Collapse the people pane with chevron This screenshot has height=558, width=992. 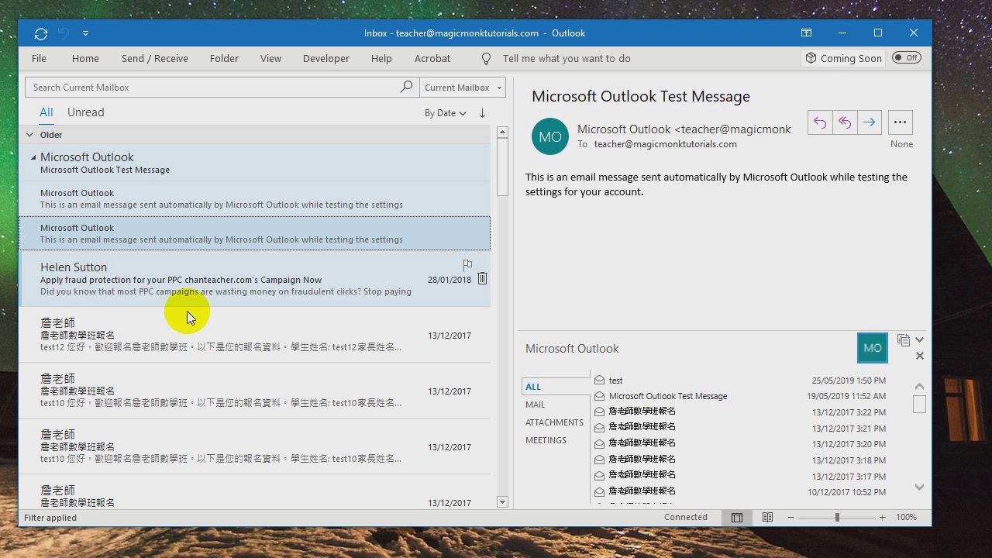919,339
